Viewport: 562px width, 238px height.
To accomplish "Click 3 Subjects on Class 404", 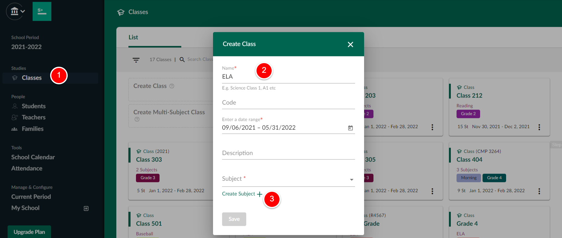I will pos(467,170).
